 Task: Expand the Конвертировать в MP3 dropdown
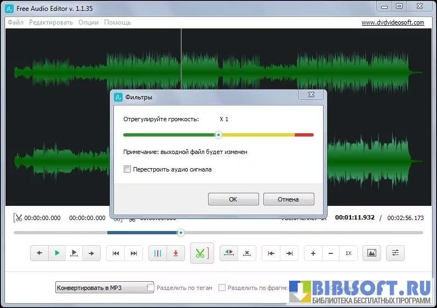(x=105, y=288)
